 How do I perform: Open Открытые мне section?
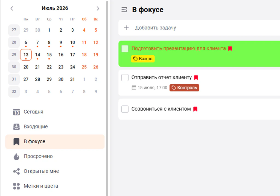click(x=55, y=171)
